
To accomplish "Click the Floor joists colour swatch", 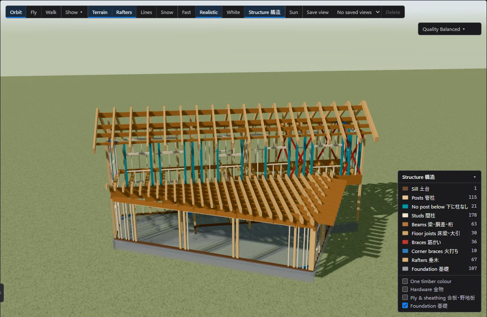I will (x=405, y=234).
